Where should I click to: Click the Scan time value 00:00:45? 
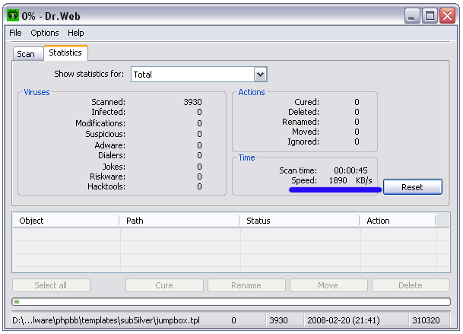tap(350, 170)
